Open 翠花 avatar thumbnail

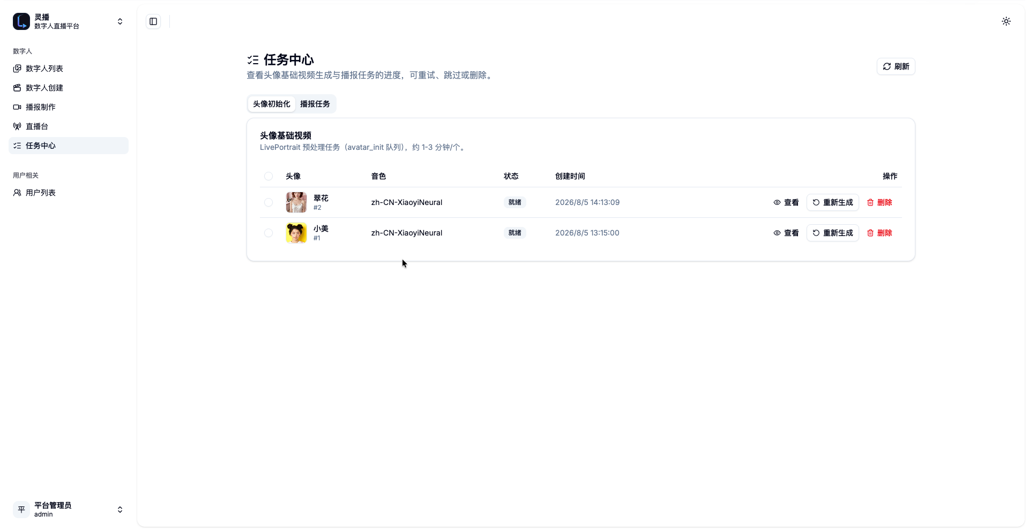click(x=296, y=202)
